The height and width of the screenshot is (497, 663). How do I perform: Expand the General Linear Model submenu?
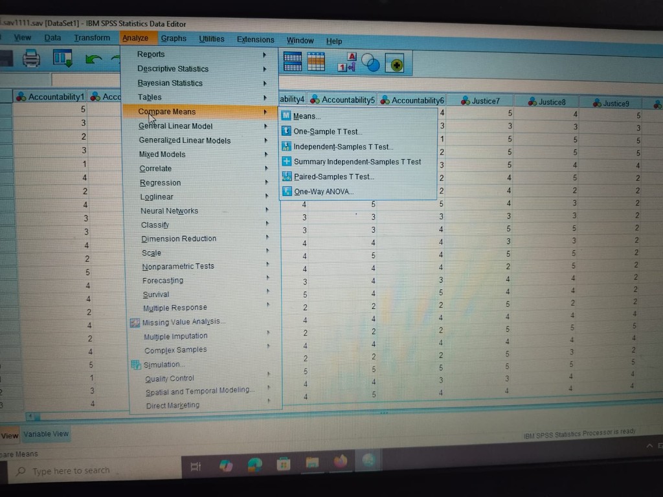pyautogui.click(x=201, y=126)
